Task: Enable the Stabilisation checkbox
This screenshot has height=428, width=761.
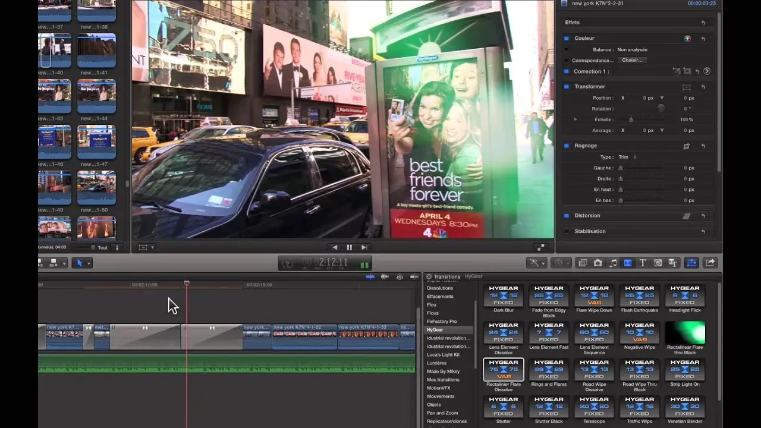Action: point(567,231)
